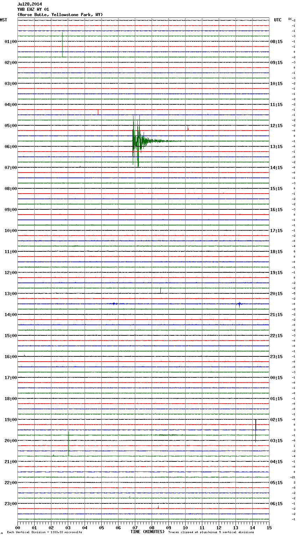Click the vertical division 1333.33 microvolts note
The width and height of the screenshot is (297, 537).
[44, 532]
